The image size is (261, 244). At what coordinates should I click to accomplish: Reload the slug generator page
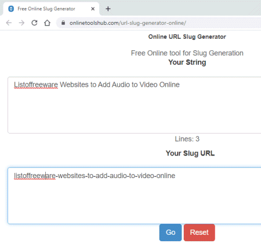point(34,23)
